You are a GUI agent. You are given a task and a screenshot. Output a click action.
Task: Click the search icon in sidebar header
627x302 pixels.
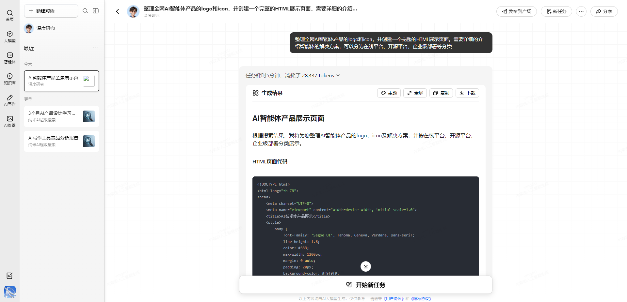click(x=85, y=11)
